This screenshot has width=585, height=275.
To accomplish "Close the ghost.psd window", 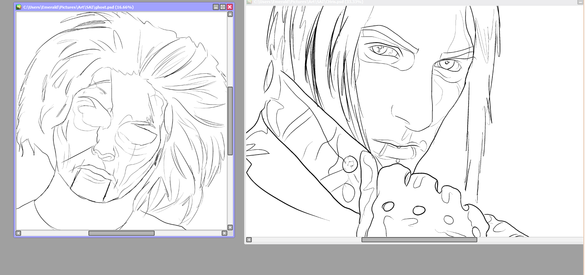I will click(x=230, y=7).
